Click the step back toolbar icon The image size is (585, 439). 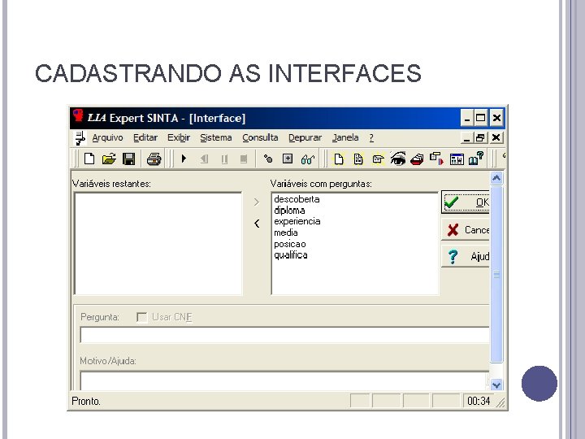pos(204,159)
